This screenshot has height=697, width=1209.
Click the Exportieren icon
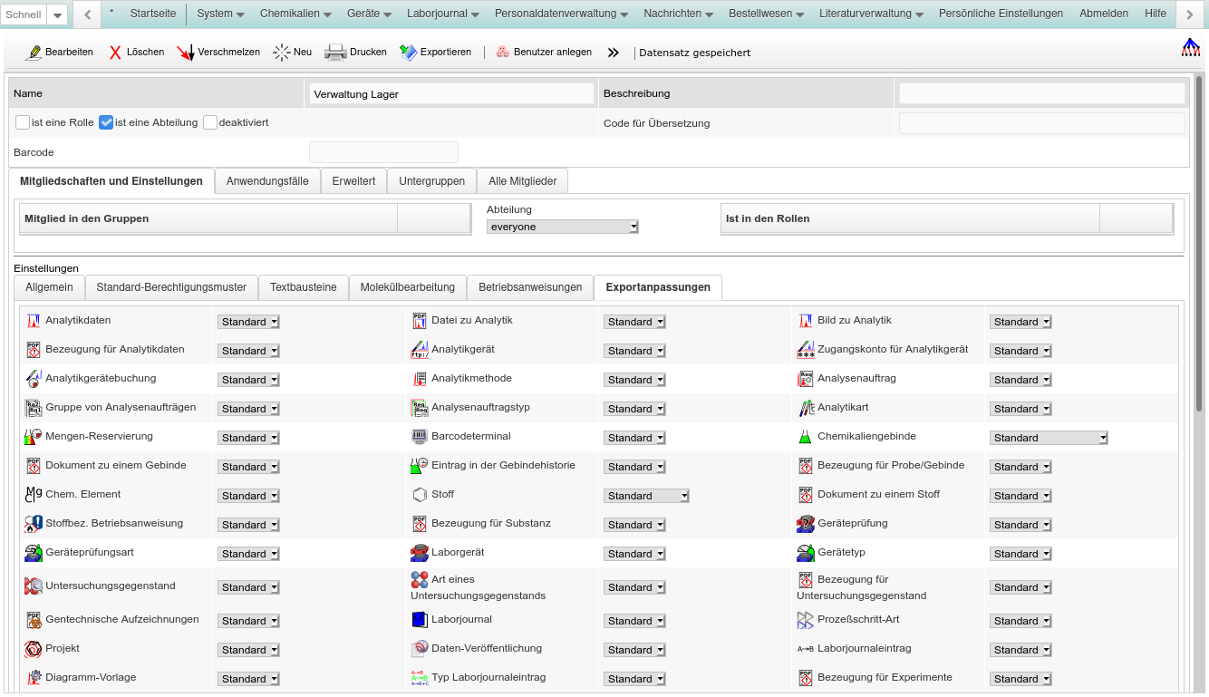[x=408, y=53]
